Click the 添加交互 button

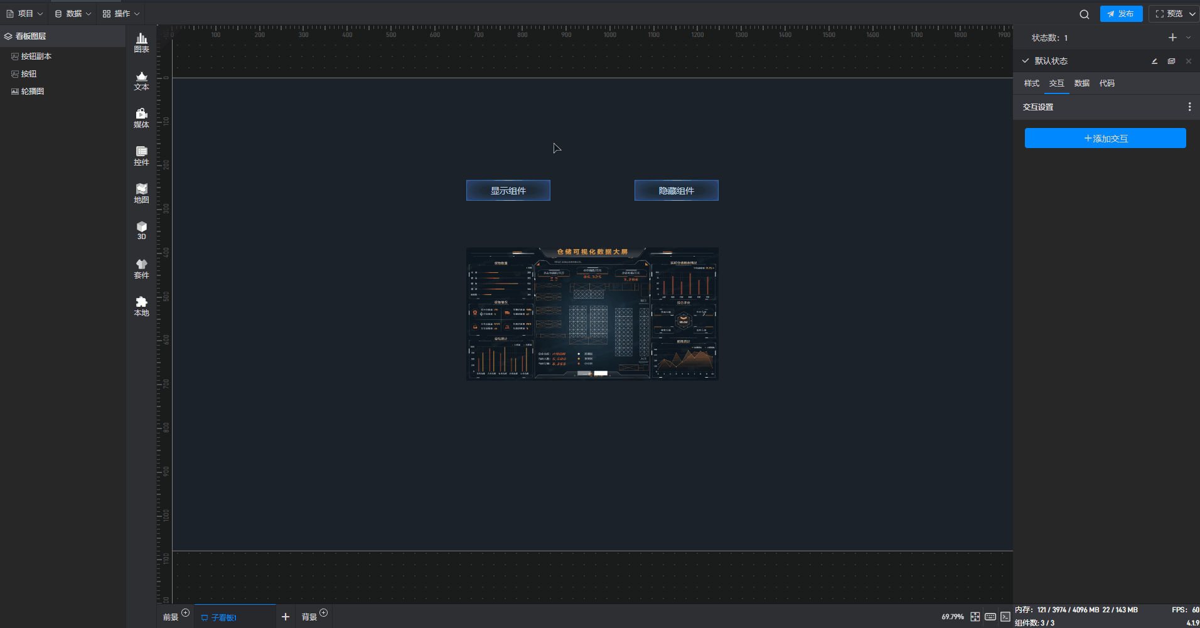point(1105,138)
